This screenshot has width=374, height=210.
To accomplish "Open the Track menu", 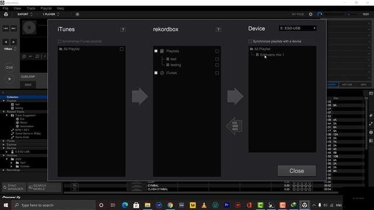I will (x=31, y=8).
